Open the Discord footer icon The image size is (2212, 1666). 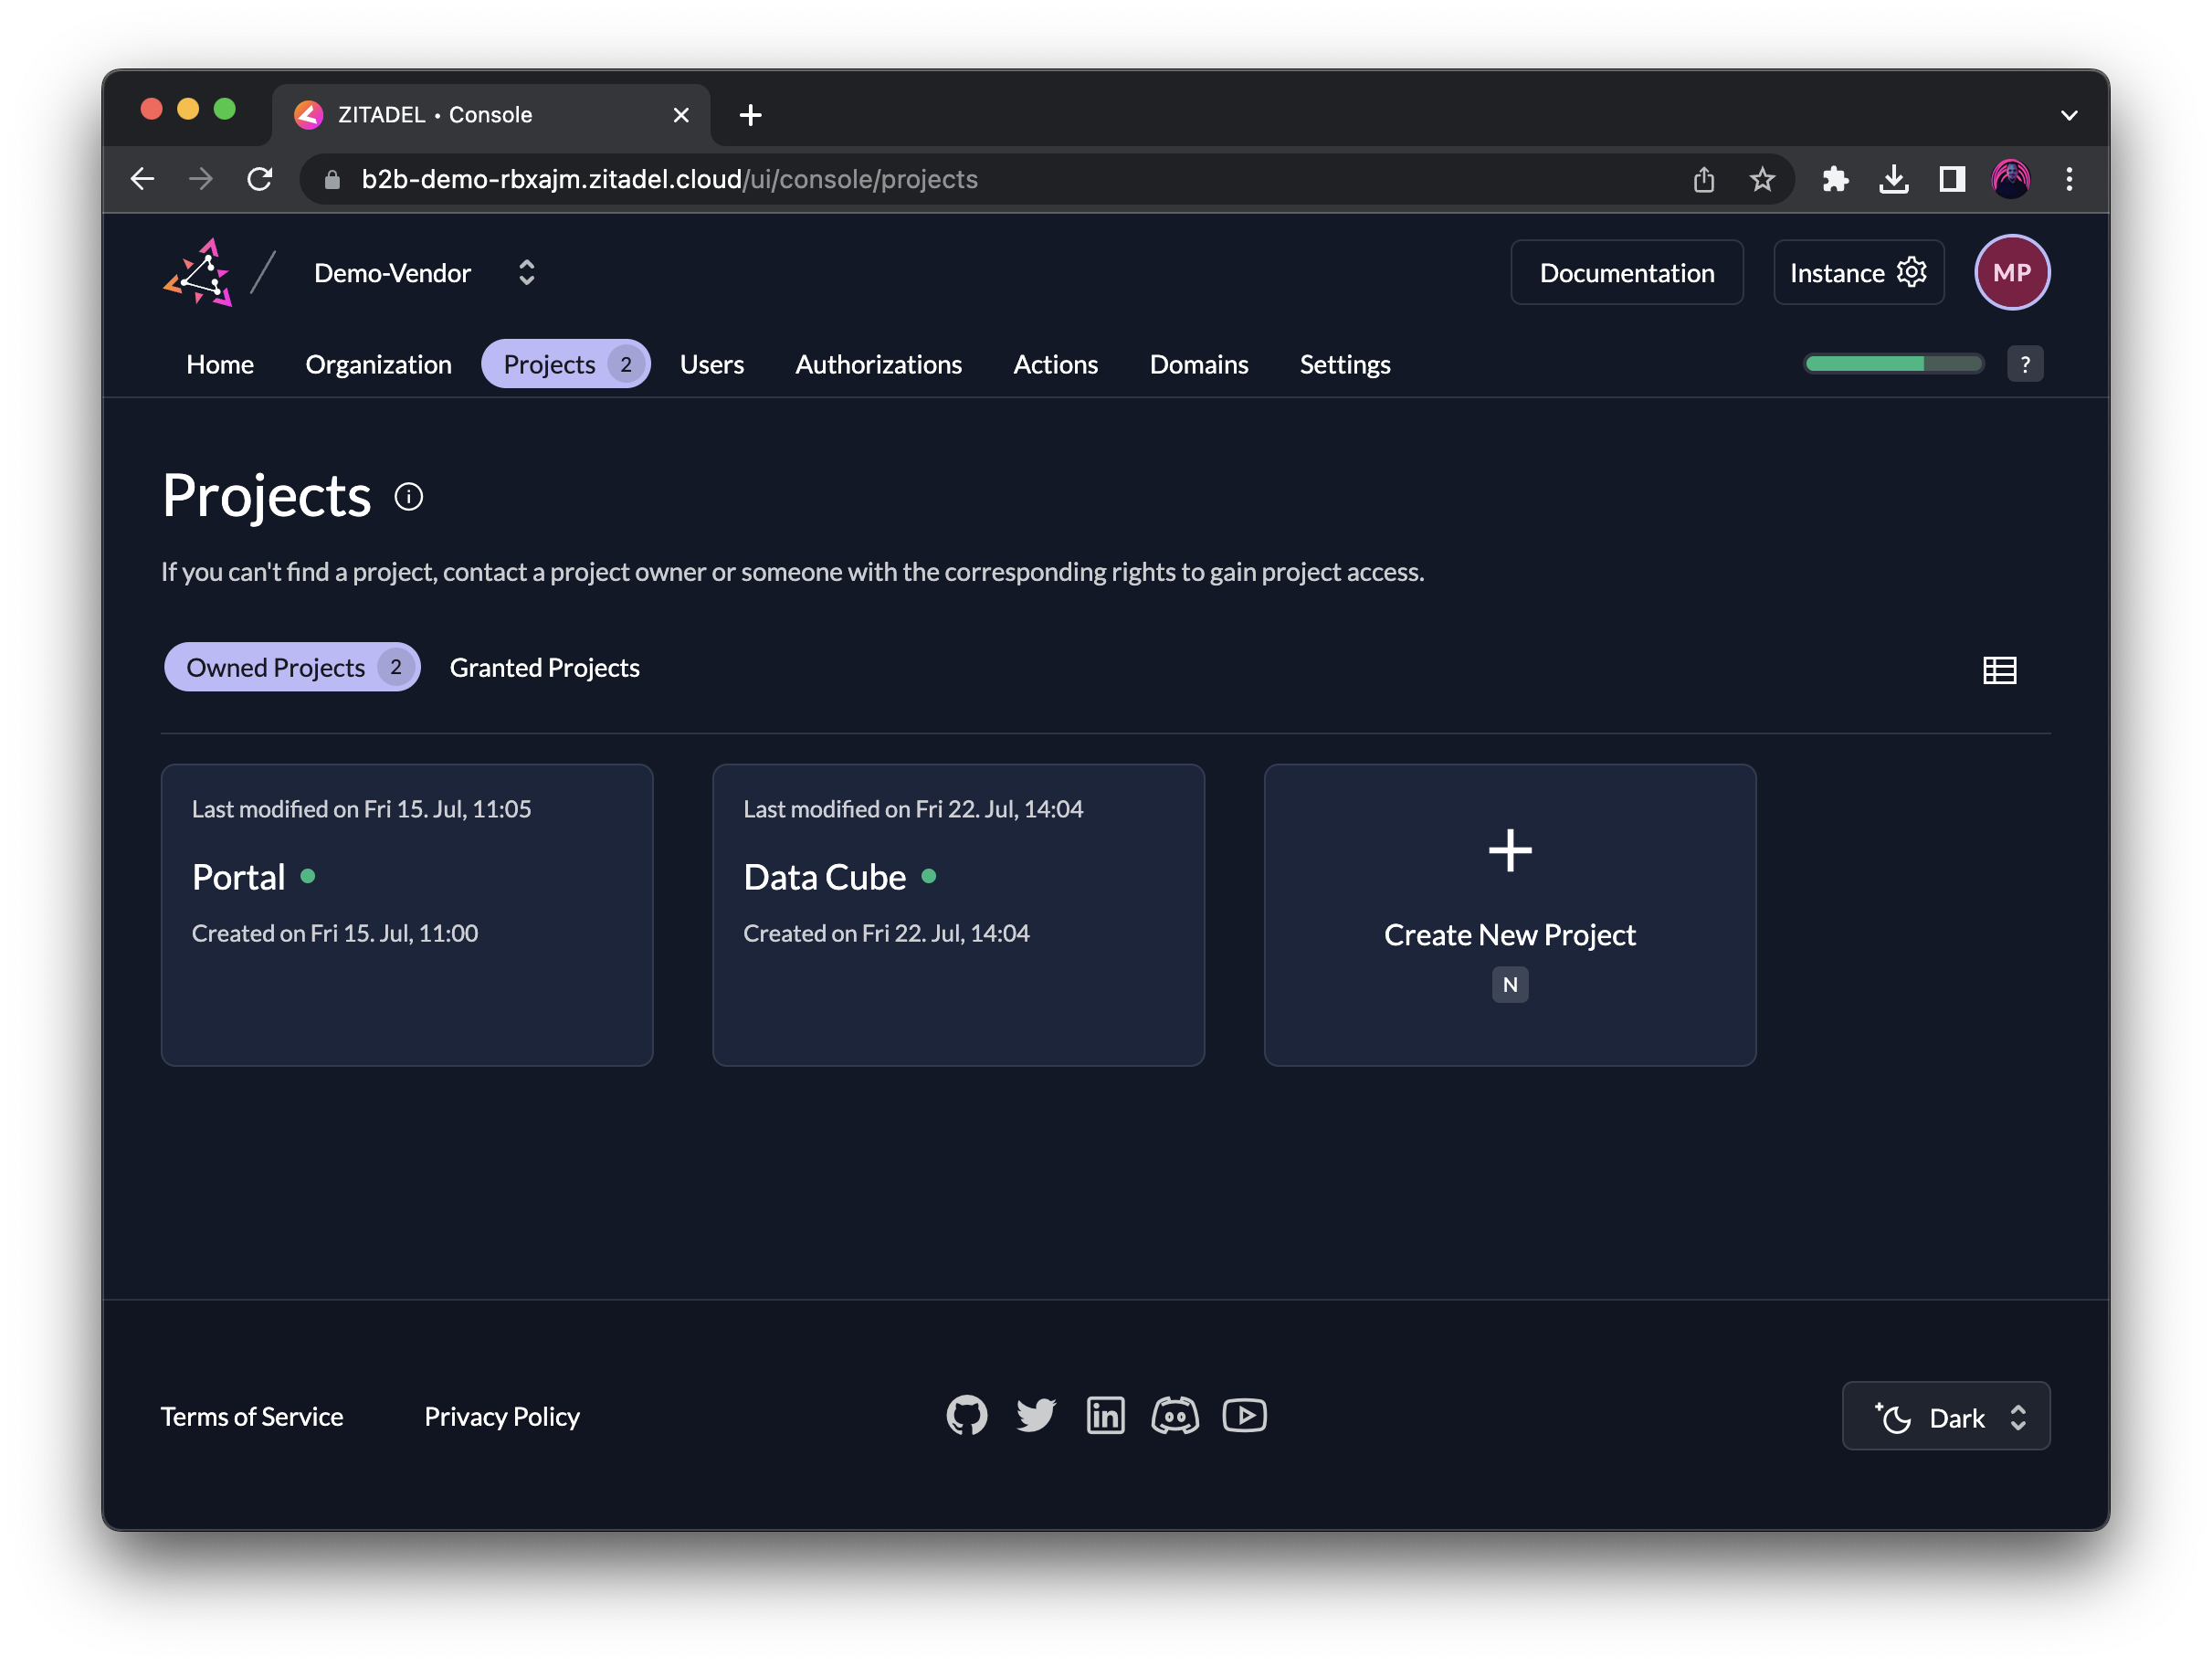click(1174, 1415)
